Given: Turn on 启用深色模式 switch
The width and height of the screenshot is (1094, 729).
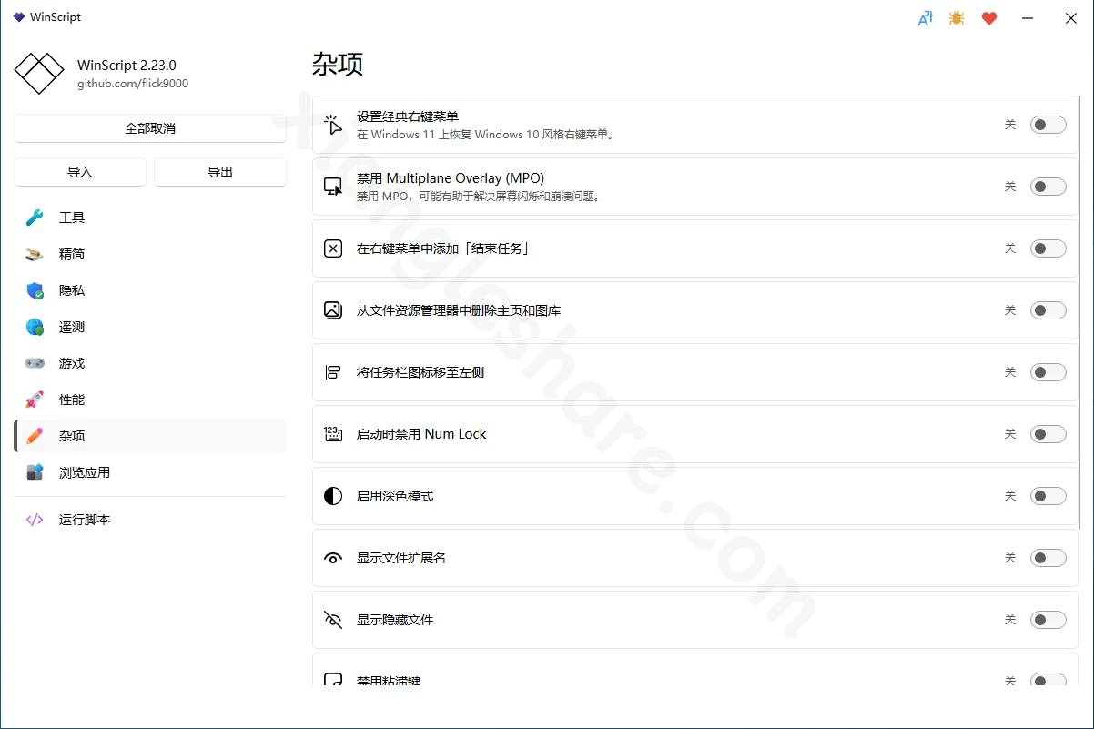Looking at the screenshot, I should coord(1048,496).
